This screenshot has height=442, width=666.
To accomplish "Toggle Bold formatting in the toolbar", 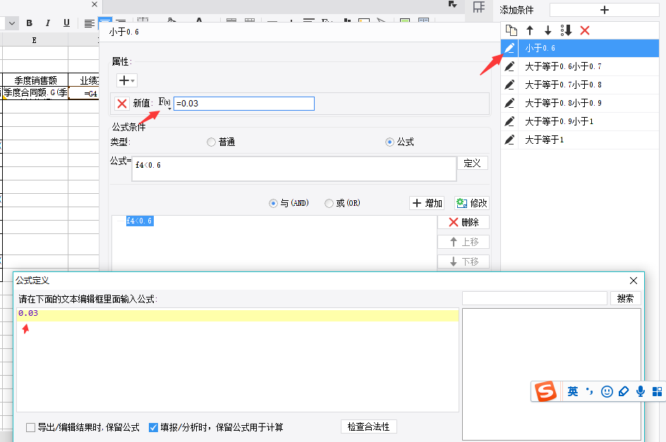I will coord(30,23).
